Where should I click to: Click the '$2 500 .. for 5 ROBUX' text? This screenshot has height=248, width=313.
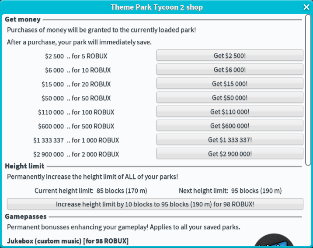76,56
